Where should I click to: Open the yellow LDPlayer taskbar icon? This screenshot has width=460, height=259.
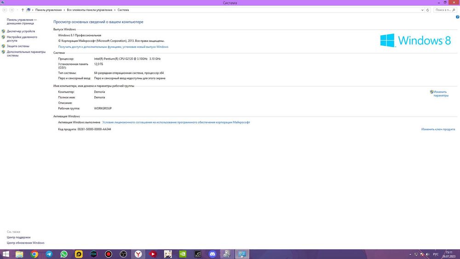pos(79,254)
